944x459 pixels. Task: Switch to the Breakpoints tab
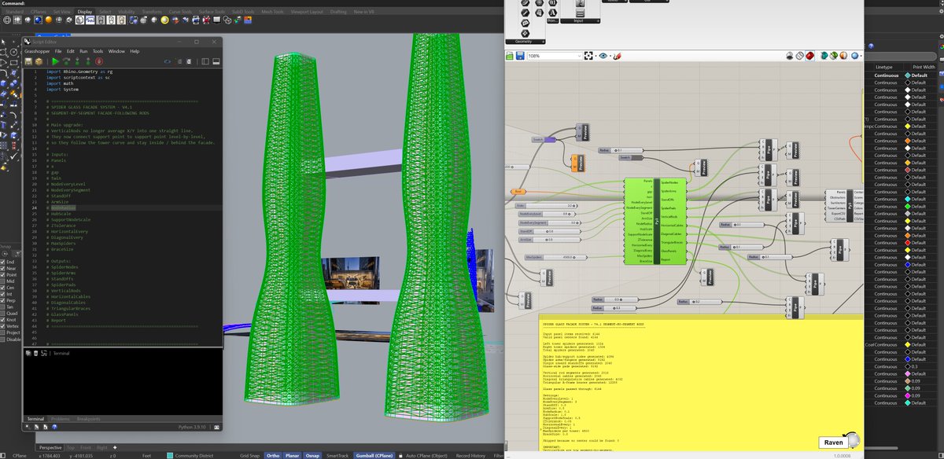88,419
